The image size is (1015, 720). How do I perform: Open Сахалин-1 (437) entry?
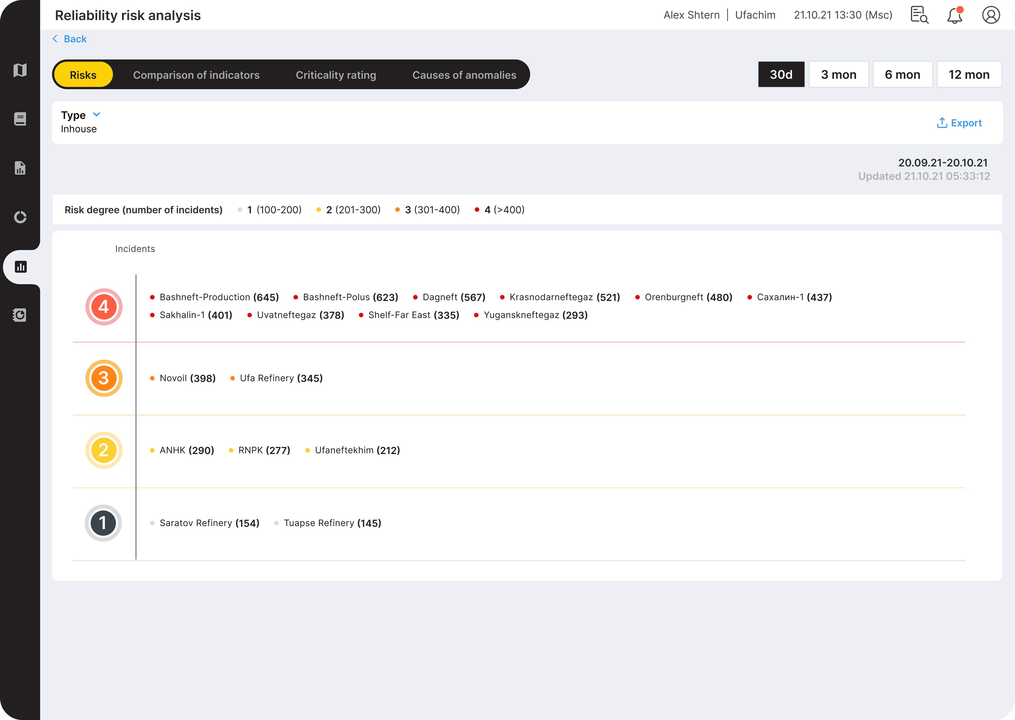(x=789, y=297)
